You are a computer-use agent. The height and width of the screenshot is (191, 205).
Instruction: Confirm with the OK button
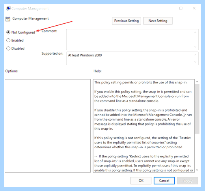click(141, 181)
